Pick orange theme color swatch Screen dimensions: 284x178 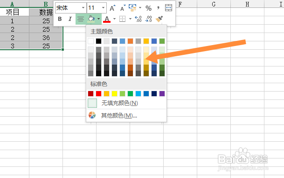[x=131, y=41]
